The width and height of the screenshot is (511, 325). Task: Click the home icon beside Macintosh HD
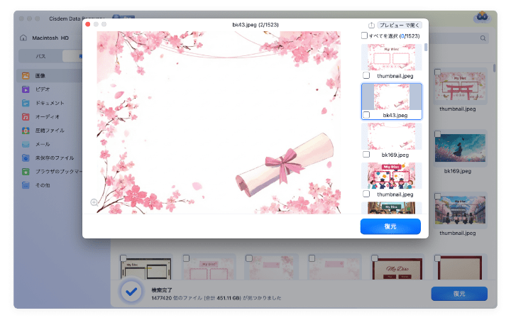tap(23, 38)
